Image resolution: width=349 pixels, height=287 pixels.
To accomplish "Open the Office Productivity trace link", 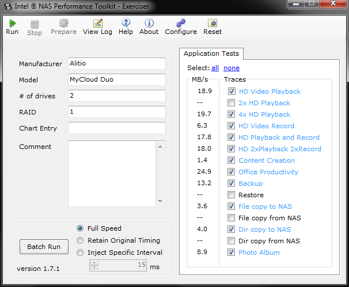I will [268, 172].
